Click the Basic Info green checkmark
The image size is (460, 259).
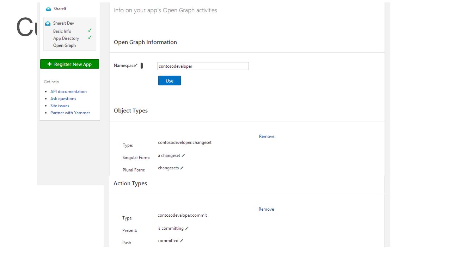90,31
